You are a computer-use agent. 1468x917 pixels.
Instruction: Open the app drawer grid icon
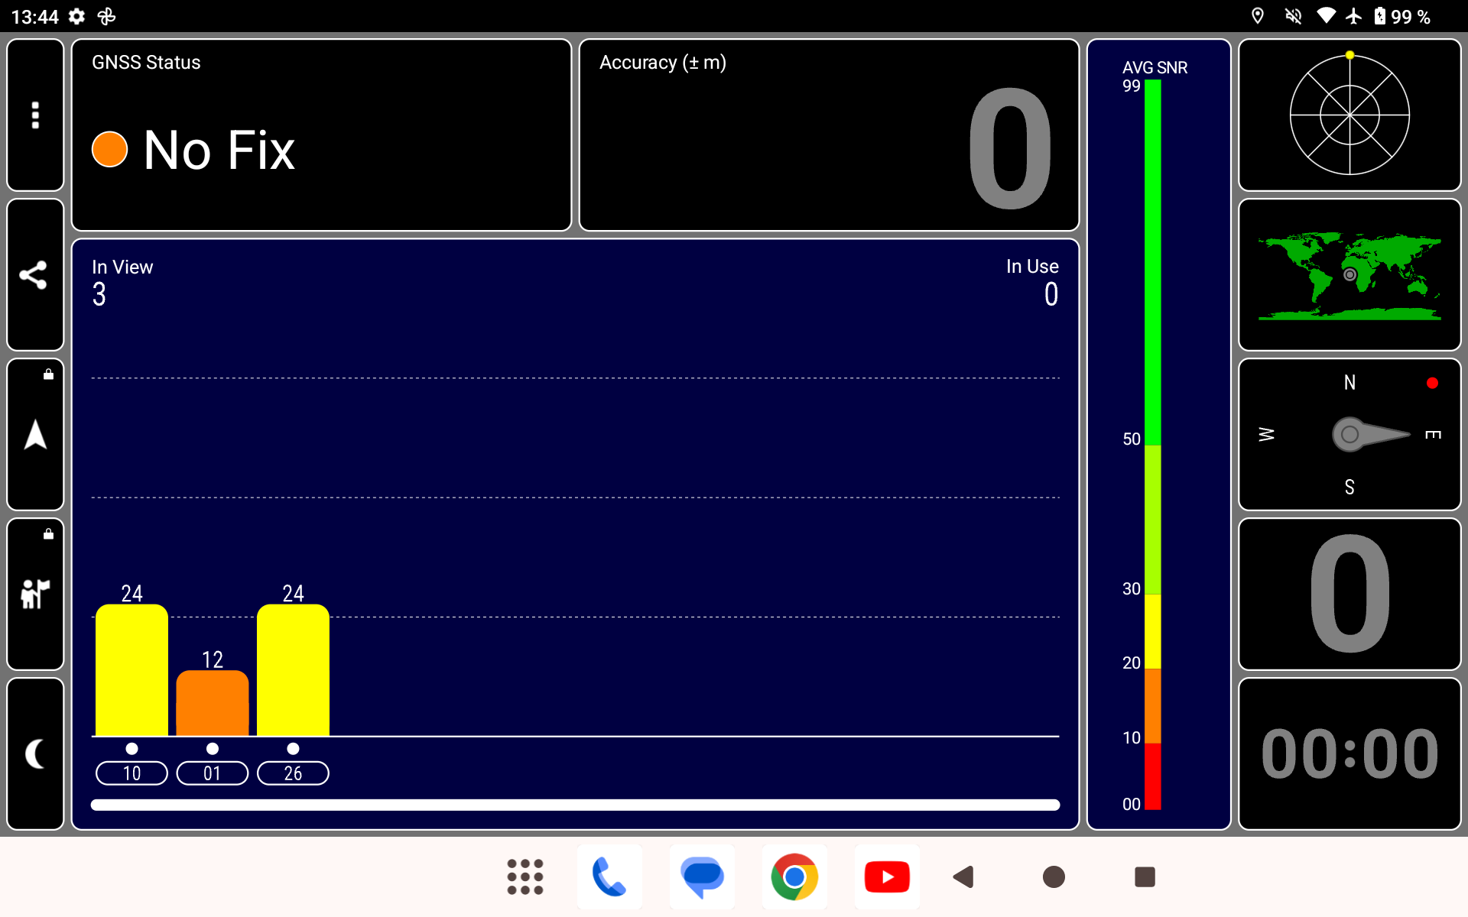(x=525, y=876)
